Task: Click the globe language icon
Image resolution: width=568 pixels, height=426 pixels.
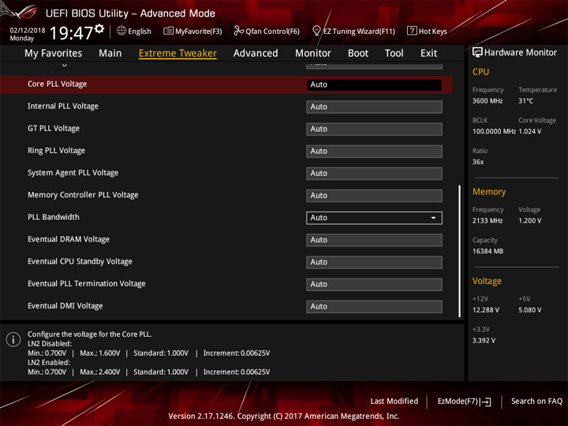Action: click(121, 31)
